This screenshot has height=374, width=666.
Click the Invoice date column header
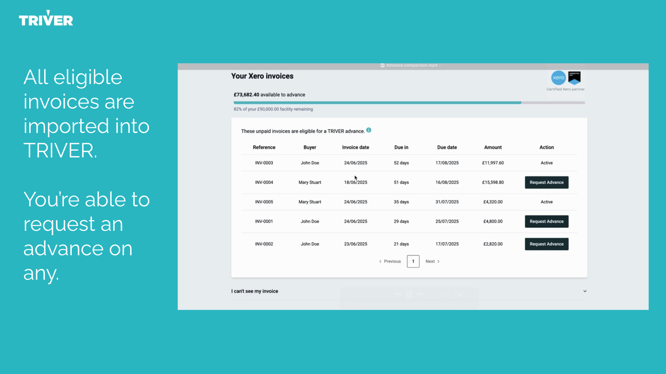click(x=356, y=147)
